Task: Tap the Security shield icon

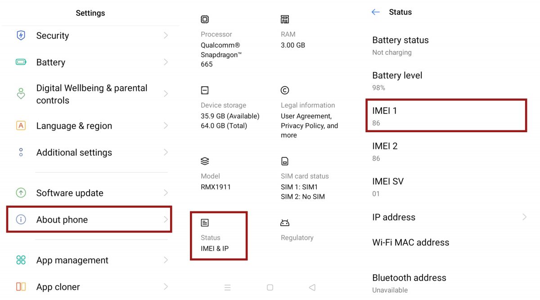Action: (x=21, y=36)
